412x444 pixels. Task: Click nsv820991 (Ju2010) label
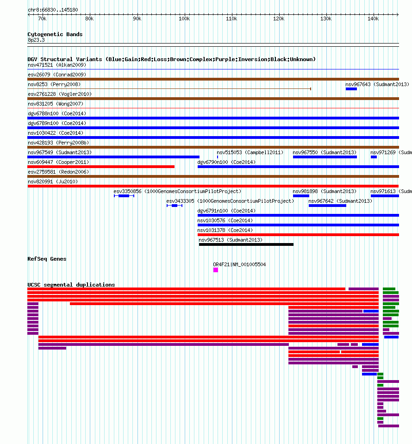53,181
